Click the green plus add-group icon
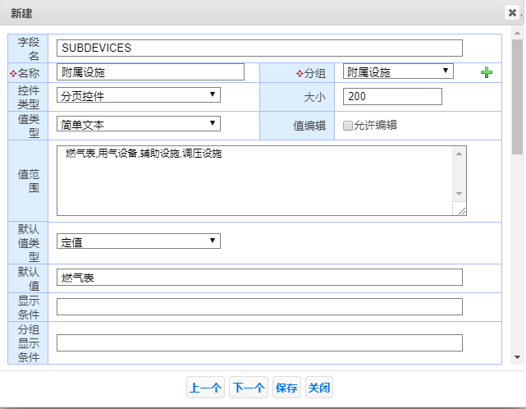 (x=487, y=73)
